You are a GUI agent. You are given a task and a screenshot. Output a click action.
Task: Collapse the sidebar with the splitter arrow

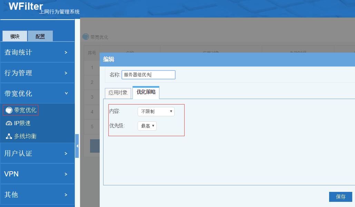pos(77,146)
